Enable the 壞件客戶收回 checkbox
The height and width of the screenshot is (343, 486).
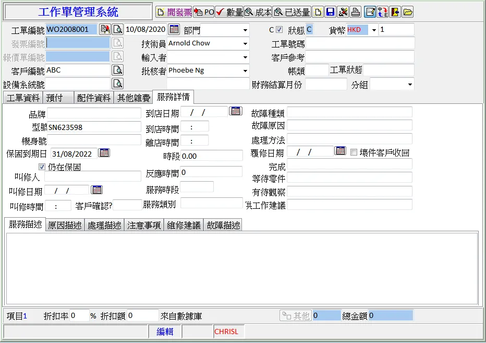click(x=354, y=152)
